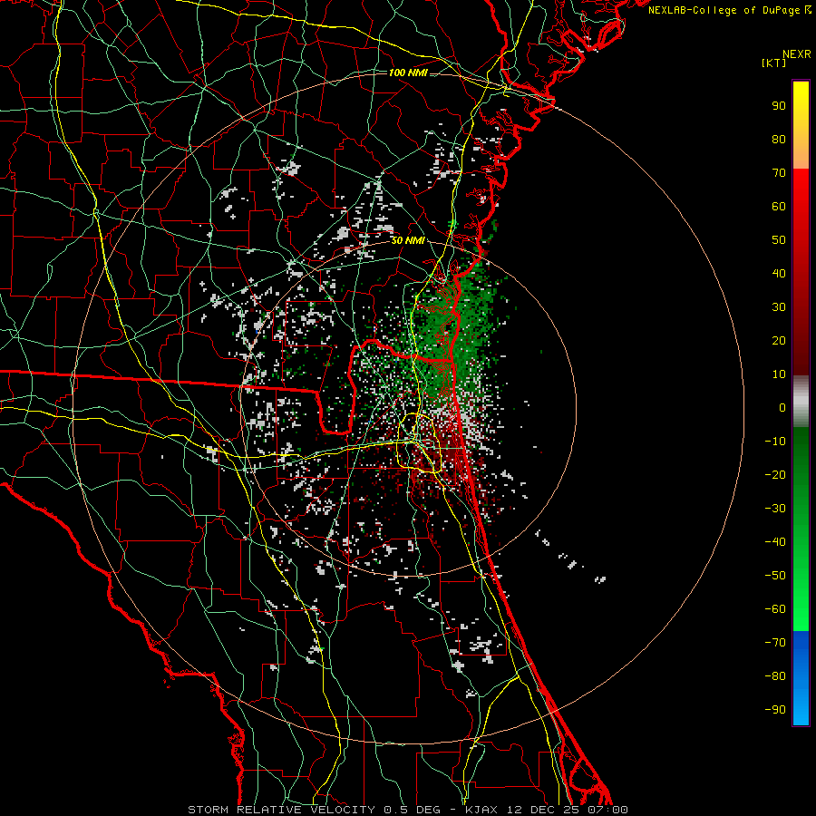Click the -30 value on velocity scale
This screenshot has height=816, width=816.
coord(775,509)
